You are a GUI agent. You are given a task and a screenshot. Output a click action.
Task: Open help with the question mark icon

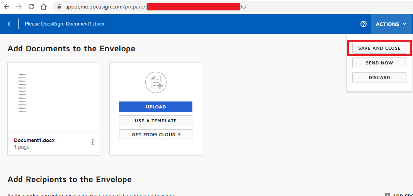pyautogui.click(x=364, y=24)
